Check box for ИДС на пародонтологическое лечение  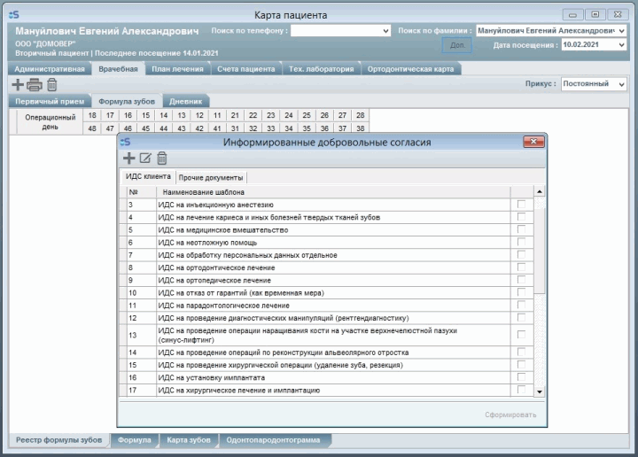(521, 305)
